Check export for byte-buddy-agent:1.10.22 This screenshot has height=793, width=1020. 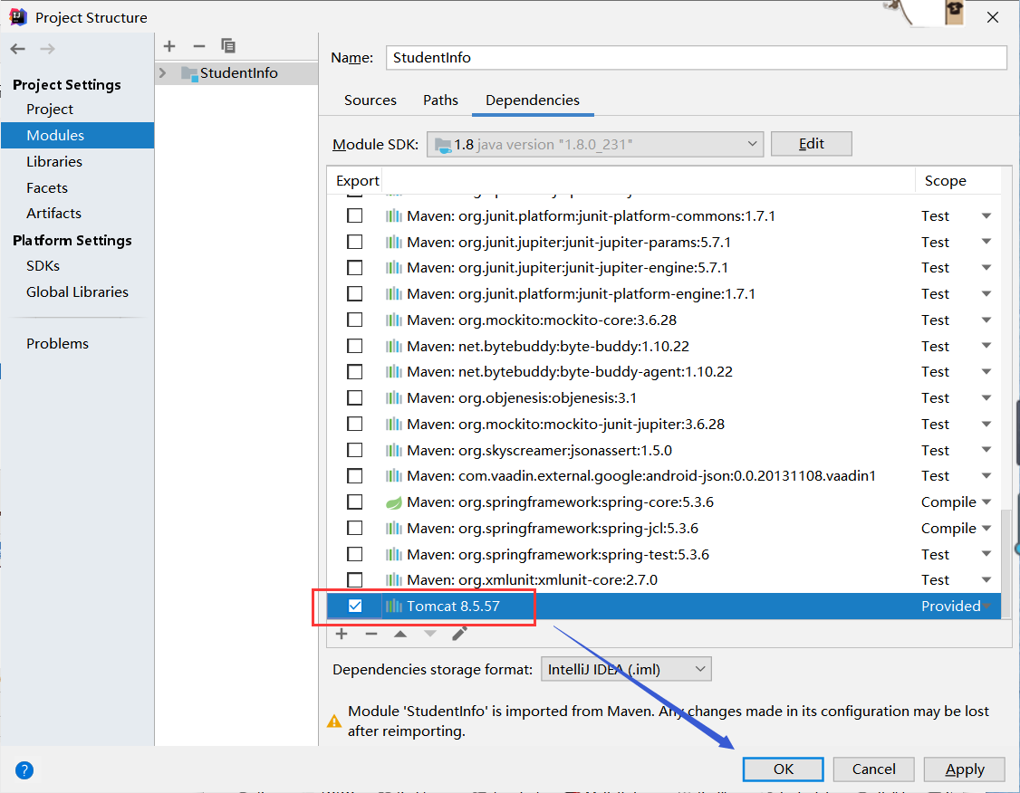[354, 372]
